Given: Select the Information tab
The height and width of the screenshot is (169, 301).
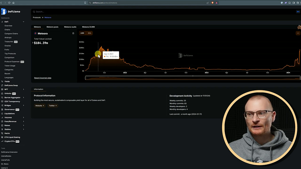Looking at the screenshot, I should 38,89.
